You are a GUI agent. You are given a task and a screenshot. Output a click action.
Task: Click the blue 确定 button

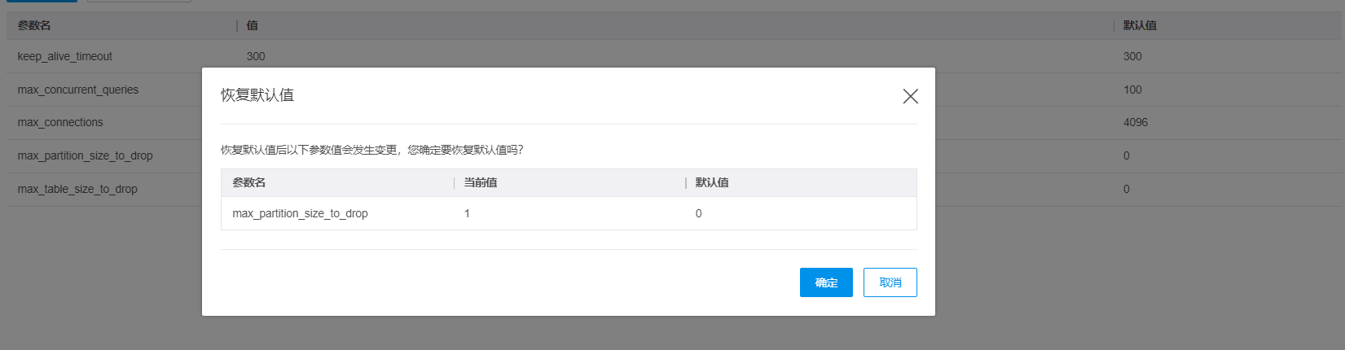826,282
